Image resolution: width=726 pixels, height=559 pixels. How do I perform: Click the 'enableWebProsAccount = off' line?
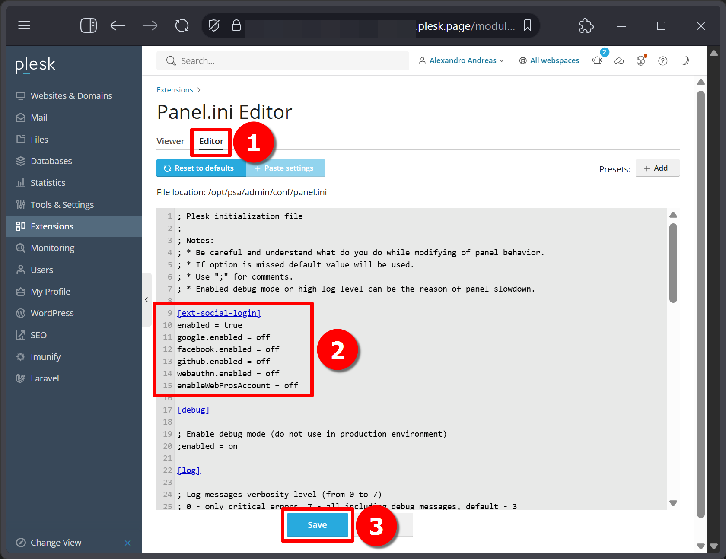[x=238, y=385]
